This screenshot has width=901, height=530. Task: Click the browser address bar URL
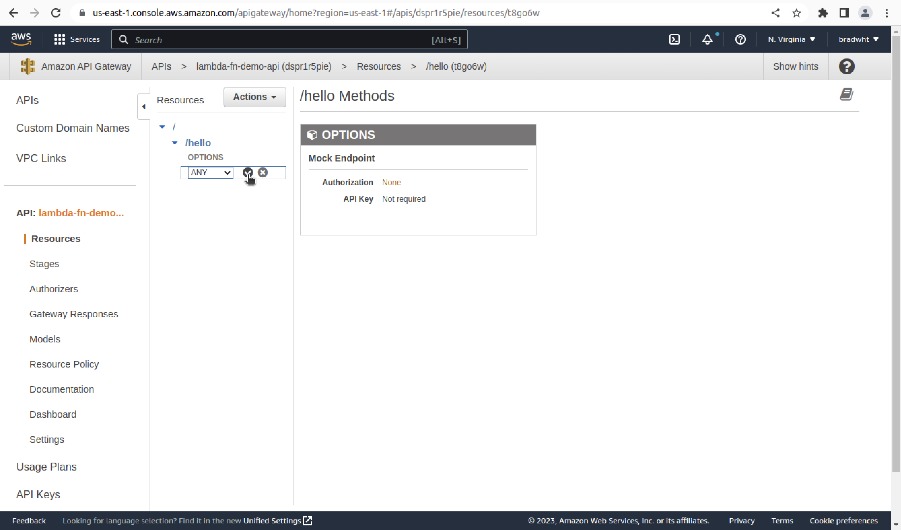click(316, 13)
